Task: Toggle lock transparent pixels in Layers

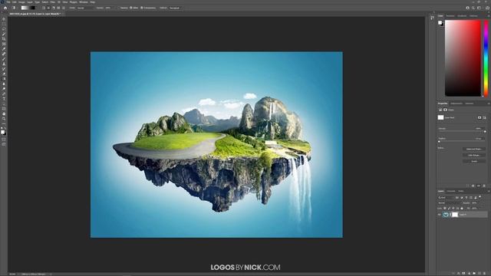Action: point(445,208)
